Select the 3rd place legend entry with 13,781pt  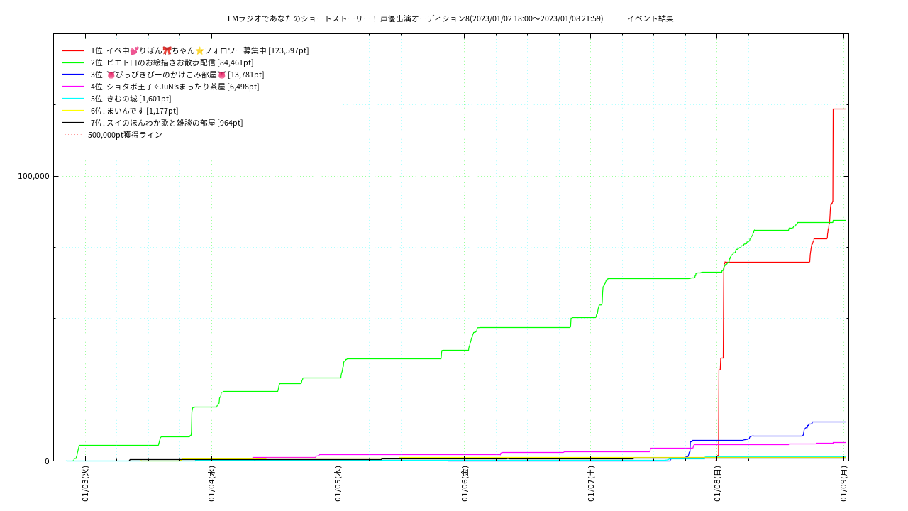(177, 75)
